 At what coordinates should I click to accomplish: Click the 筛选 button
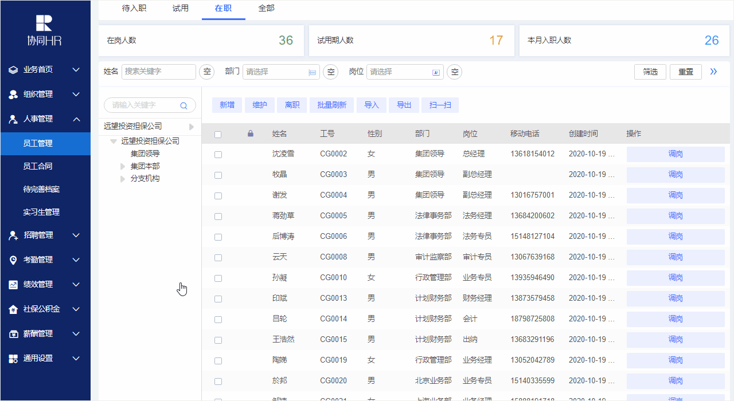(650, 72)
